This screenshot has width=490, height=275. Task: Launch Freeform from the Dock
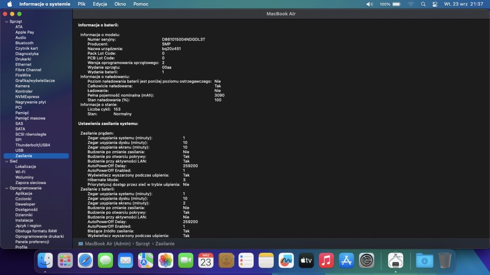click(286, 260)
